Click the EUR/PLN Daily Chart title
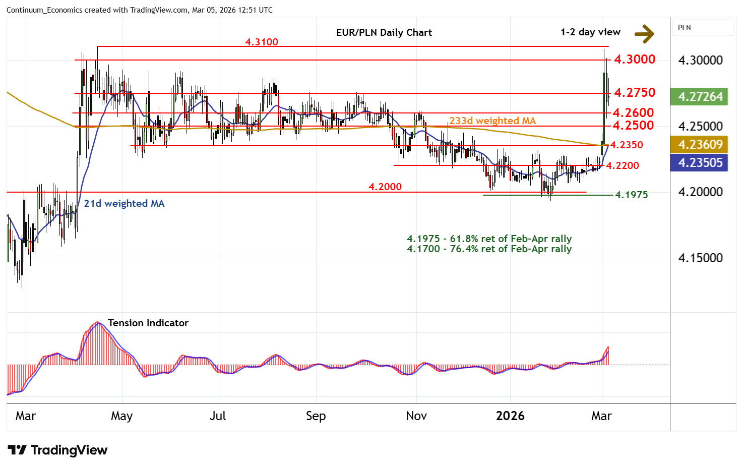Screen dimensions: 743x469 (x=384, y=32)
